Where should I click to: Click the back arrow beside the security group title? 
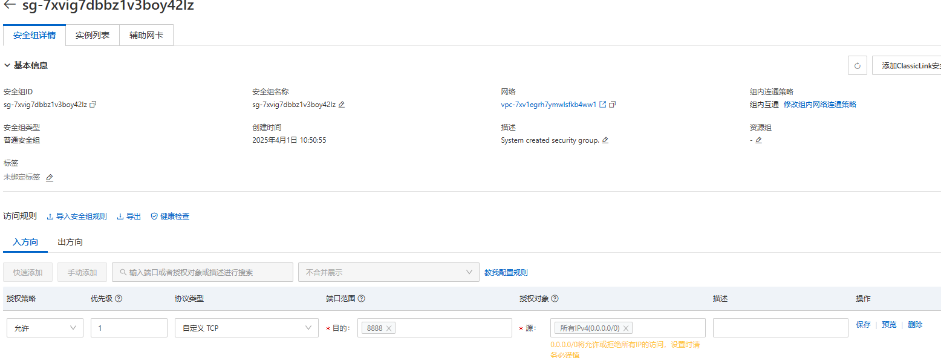10,5
